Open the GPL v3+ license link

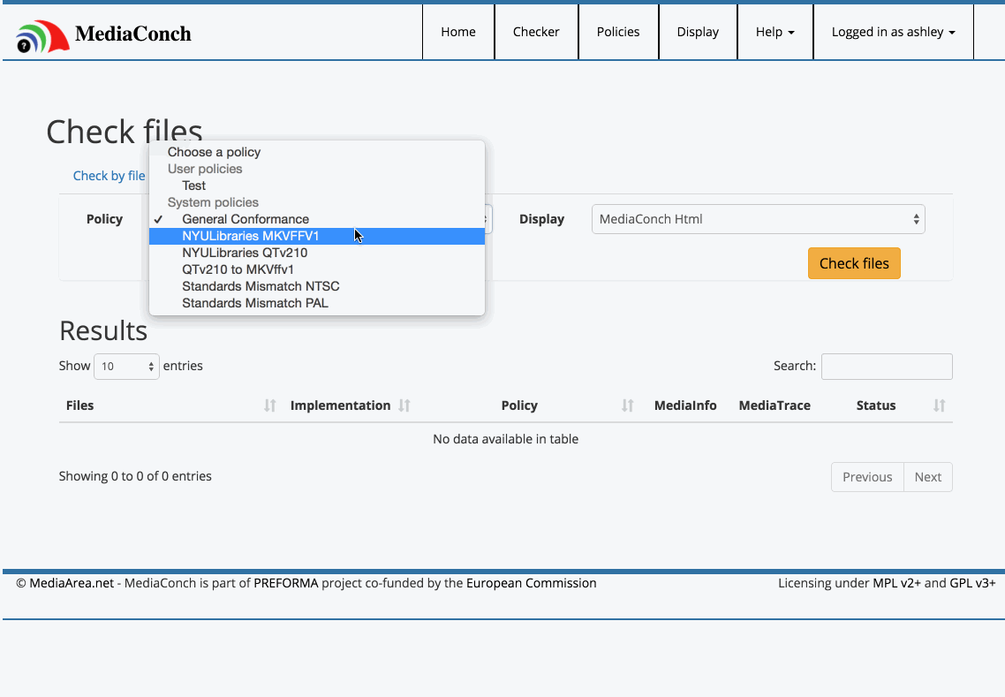click(x=972, y=583)
